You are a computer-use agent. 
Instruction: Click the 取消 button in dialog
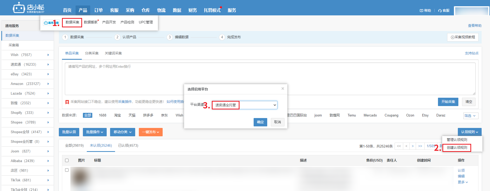pyautogui.click(x=277, y=122)
